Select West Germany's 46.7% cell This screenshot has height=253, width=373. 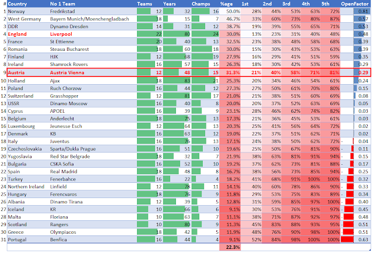[x=230, y=19]
